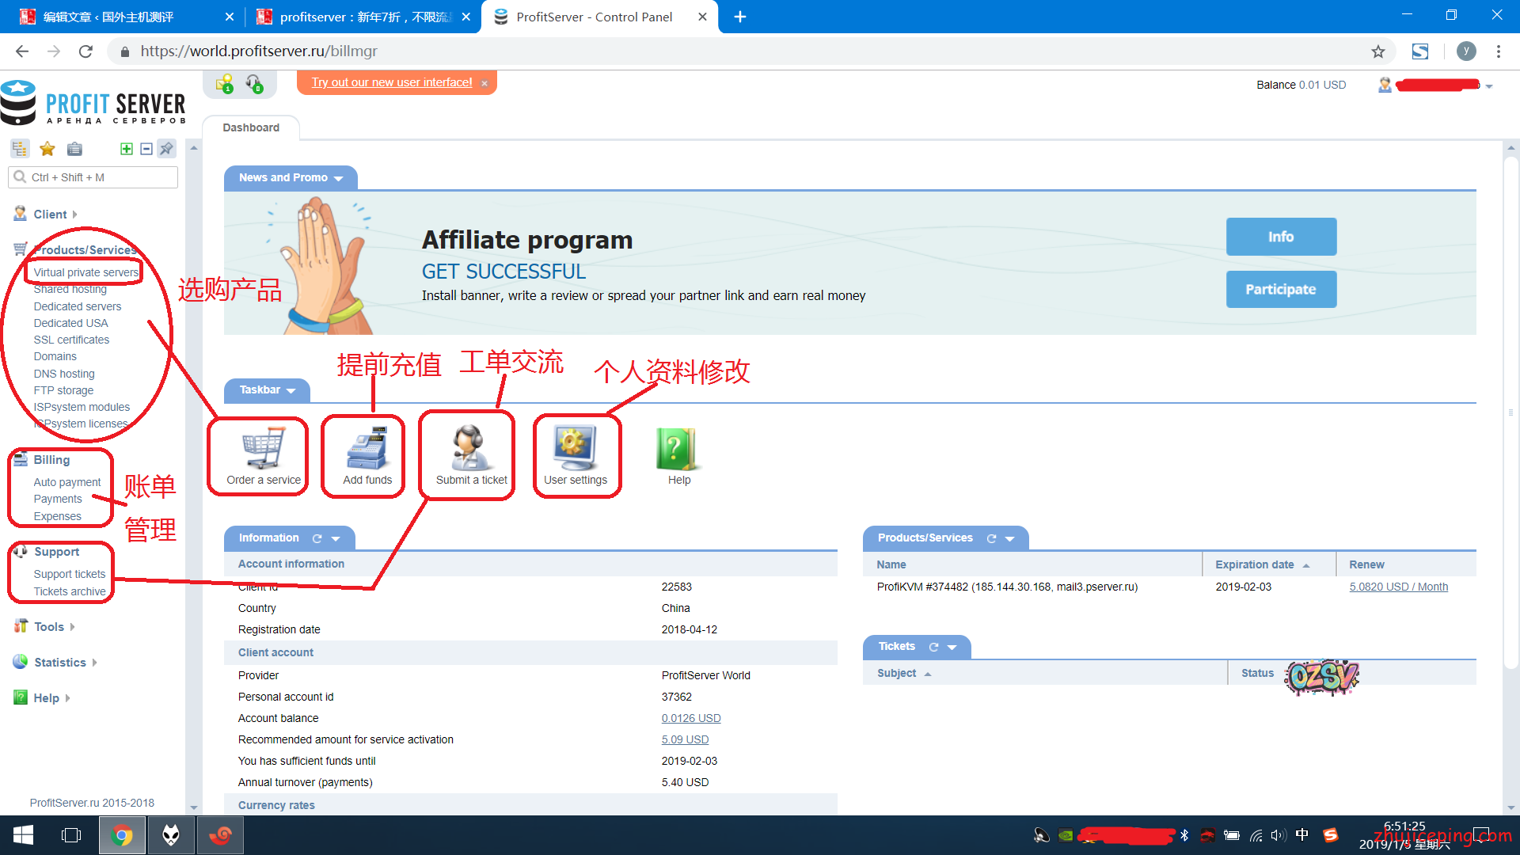
Task: Open the notifications envelope icon
Action: pyautogui.click(x=225, y=83)
